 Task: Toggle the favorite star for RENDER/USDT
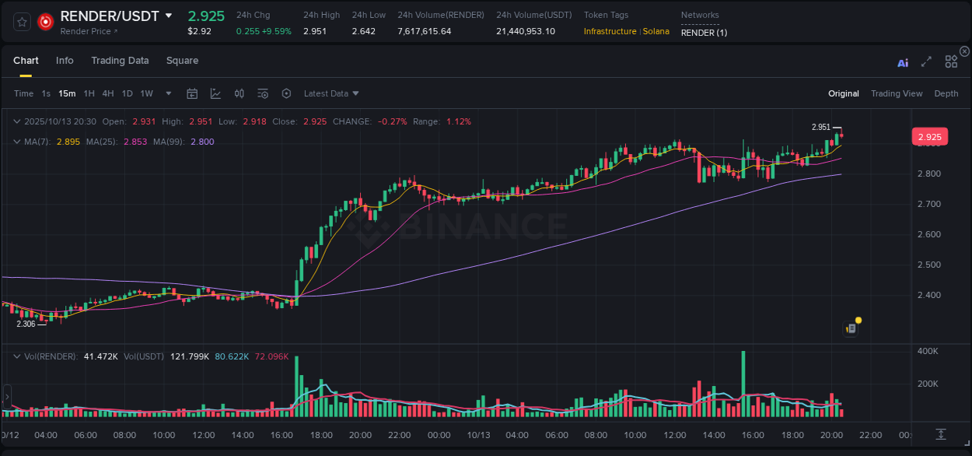click(22, 21)
